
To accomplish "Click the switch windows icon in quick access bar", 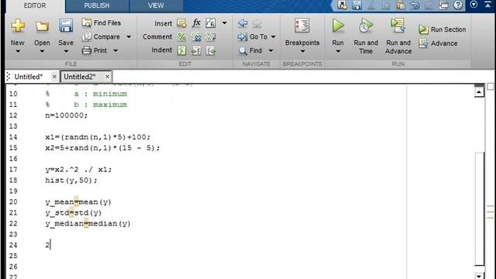I will coord(443,5).
